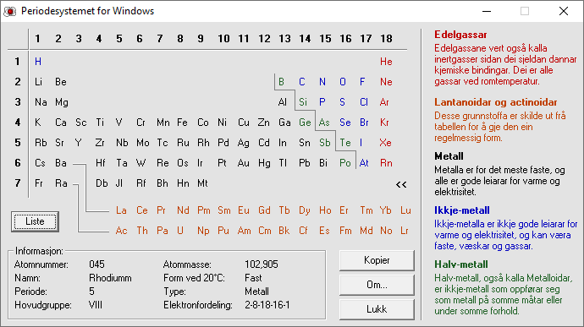
Task: Select calcium element Ca
Action: click(61, 123)
